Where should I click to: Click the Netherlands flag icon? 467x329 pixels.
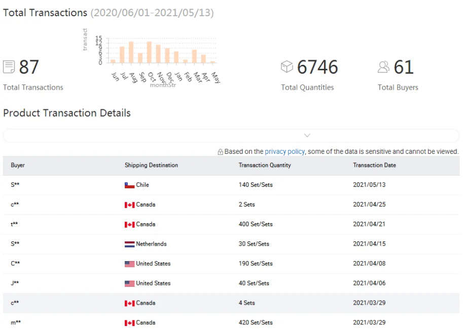pyautogui.click(x=129, y=244)
